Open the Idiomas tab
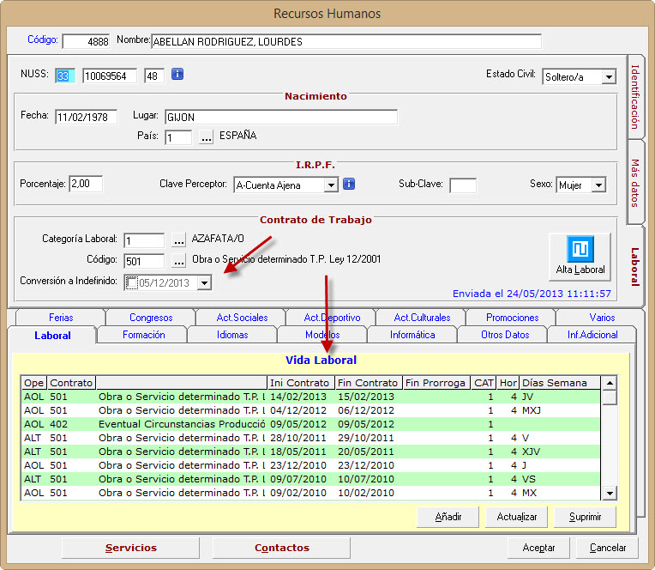Viewport: 655px width, 570px height. pyautogui.click(x=232, y=335)
